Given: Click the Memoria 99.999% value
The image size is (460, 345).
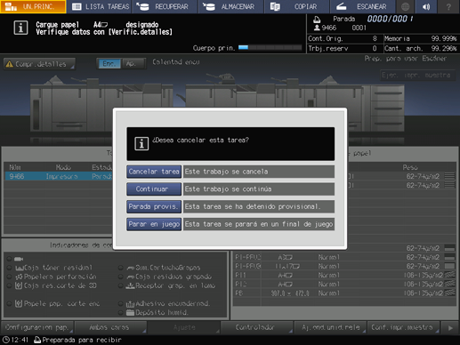Looking at the screenshot, I should point(444,38).
